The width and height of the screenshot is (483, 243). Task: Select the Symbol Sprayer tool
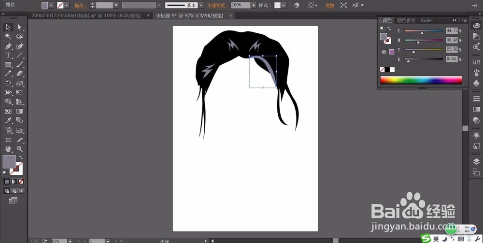coord(8,130)
